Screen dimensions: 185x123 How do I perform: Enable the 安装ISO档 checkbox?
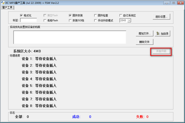tap(71, 21)
